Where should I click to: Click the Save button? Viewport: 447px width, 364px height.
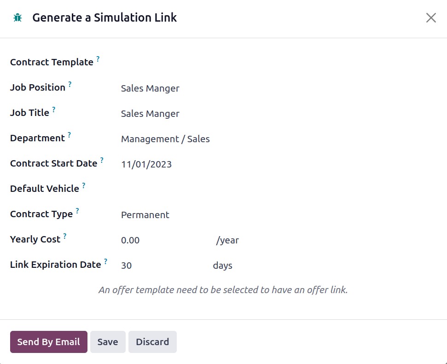[x=108, y=342]
